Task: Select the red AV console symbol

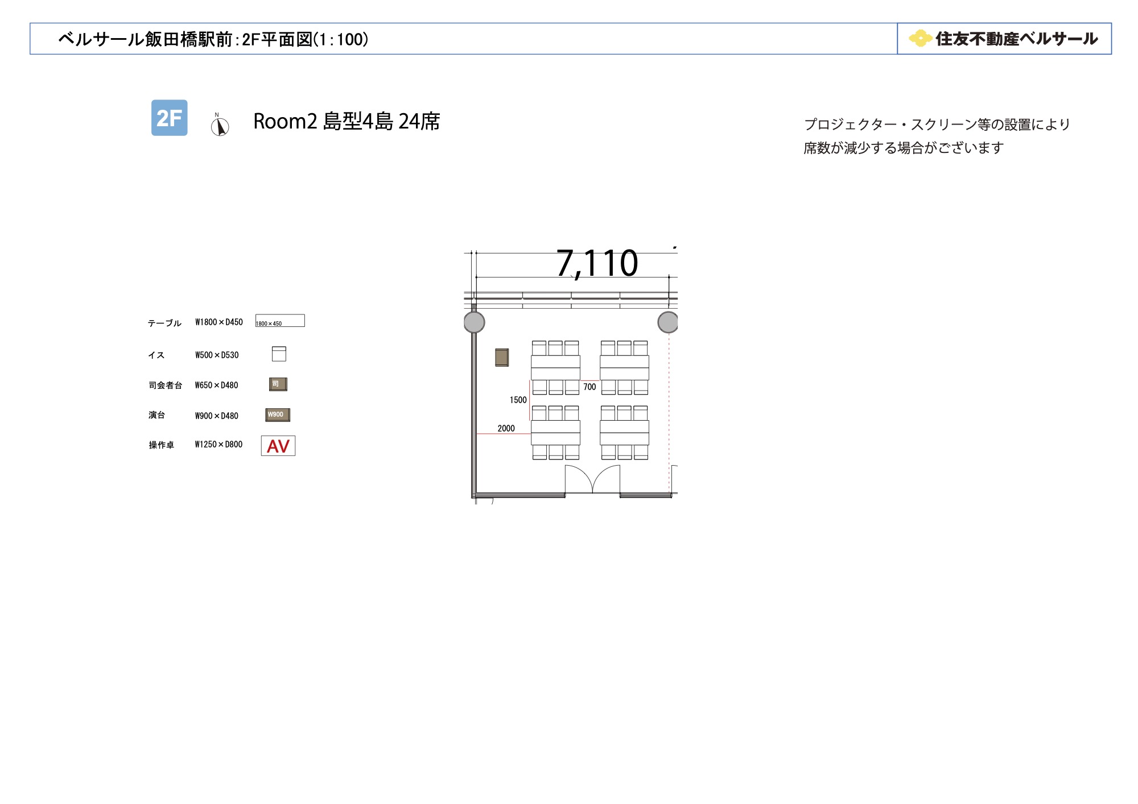Action: point(278,446)
